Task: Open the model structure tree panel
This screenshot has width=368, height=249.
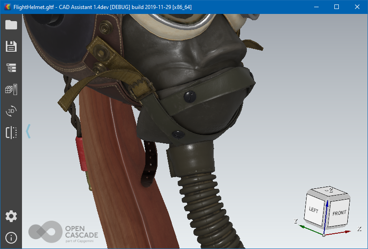Action: coord(11,68)
